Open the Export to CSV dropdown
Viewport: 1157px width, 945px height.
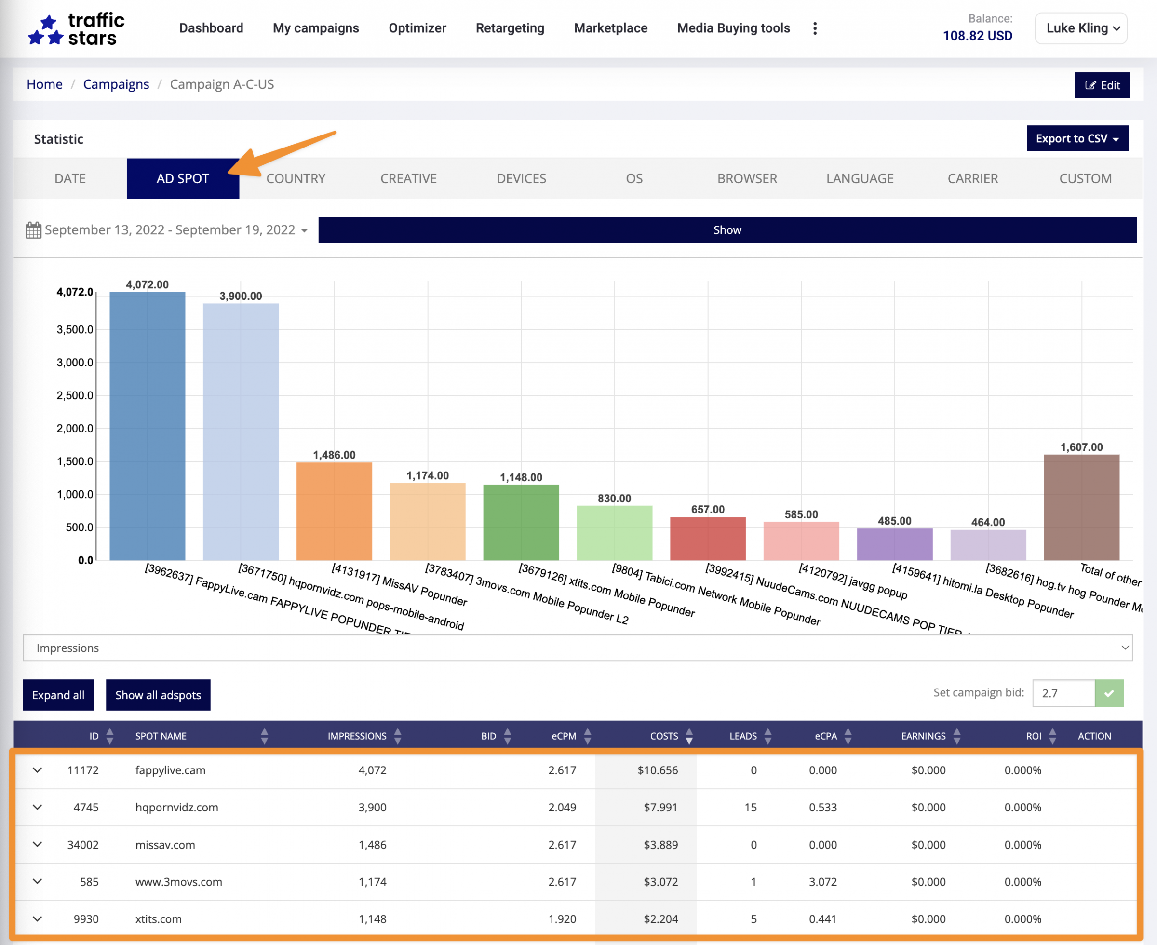coord(1077,138)
